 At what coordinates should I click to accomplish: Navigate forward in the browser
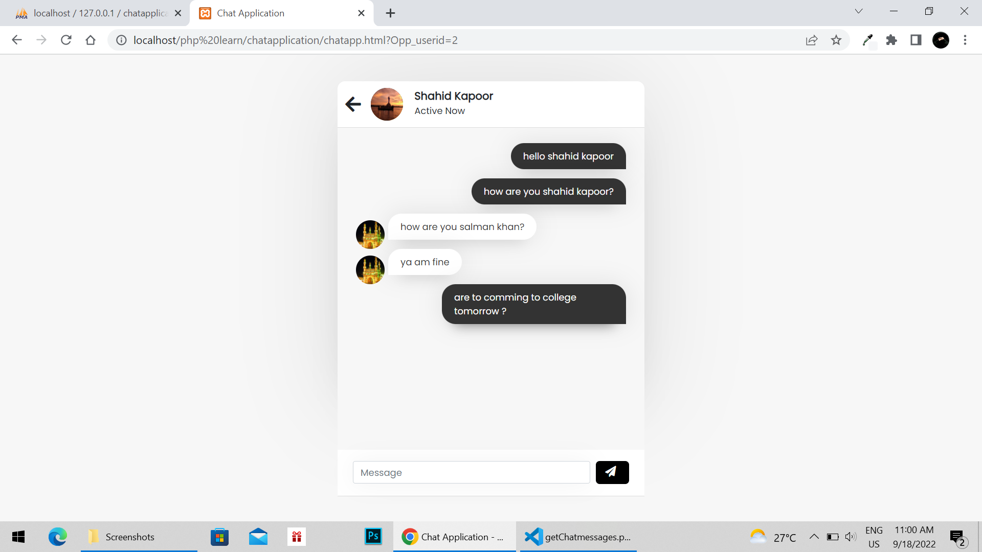41,40
